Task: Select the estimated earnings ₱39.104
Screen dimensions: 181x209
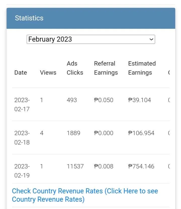Action: (x=140, y=100)
